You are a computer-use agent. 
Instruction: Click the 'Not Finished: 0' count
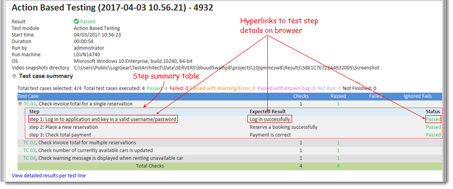(360, 88)
